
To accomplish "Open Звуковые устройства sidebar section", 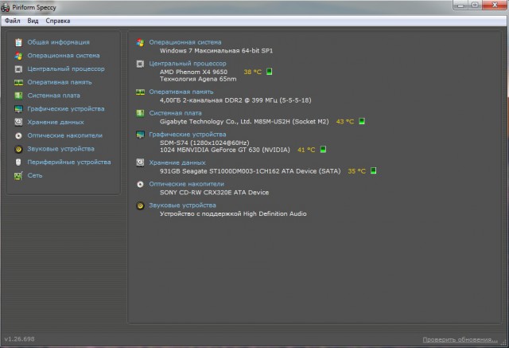I will pyautogui.click(x=60, y=149).
